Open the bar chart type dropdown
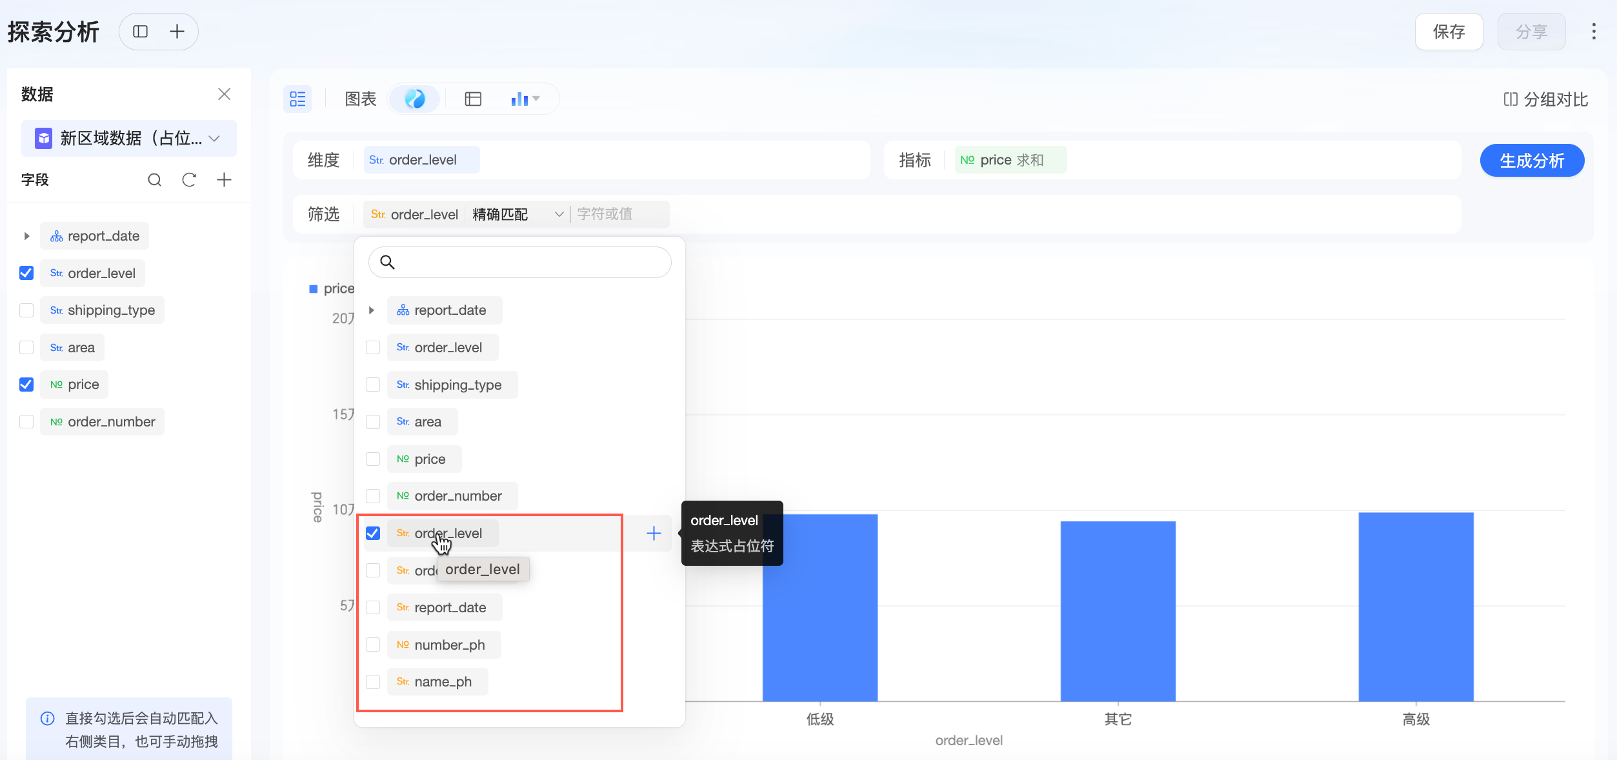Screen dimensions: 1617x760 525,99
